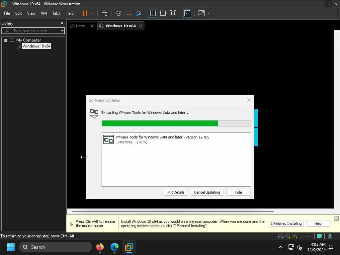
Task: Close the Software Updates dialog
Action: tap(249, 100)
